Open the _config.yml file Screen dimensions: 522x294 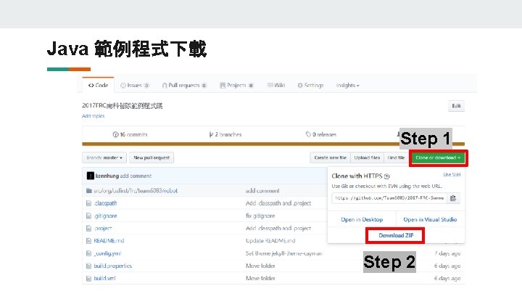point(107,253)
